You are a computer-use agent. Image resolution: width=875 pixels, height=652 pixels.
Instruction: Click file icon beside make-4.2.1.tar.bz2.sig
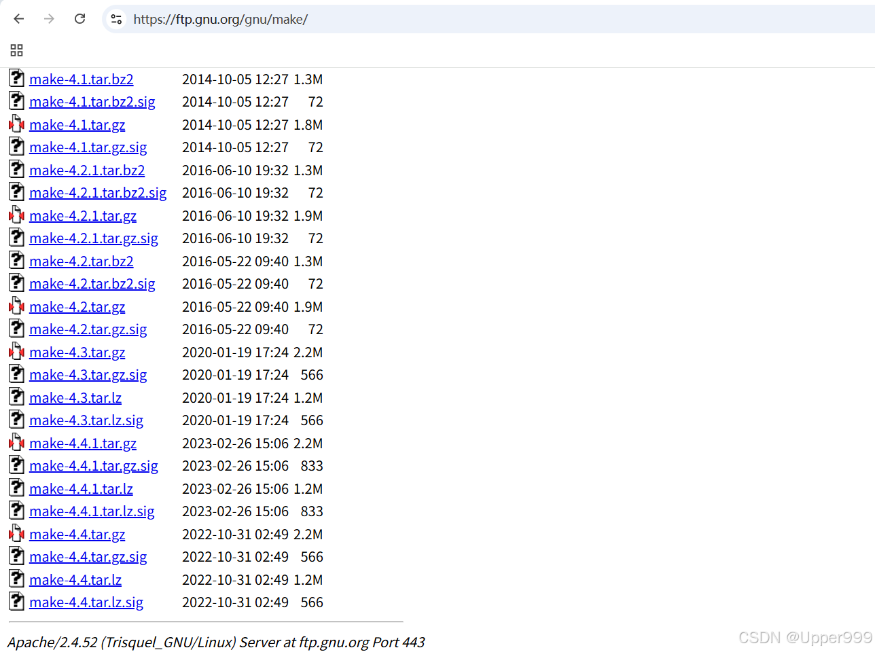point(17,192)
